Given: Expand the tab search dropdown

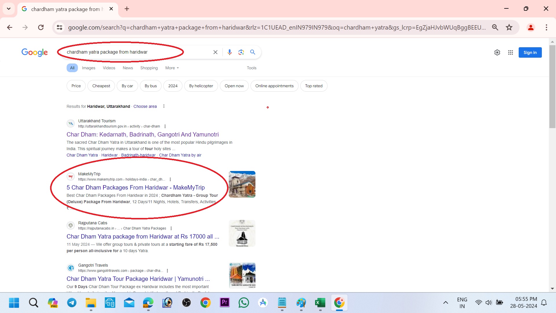Looking at the screenshot, I should click(x=9, y=9).
